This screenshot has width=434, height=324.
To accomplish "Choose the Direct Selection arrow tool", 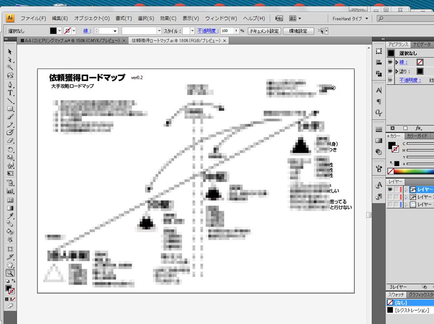I will [x=10, y=60].
